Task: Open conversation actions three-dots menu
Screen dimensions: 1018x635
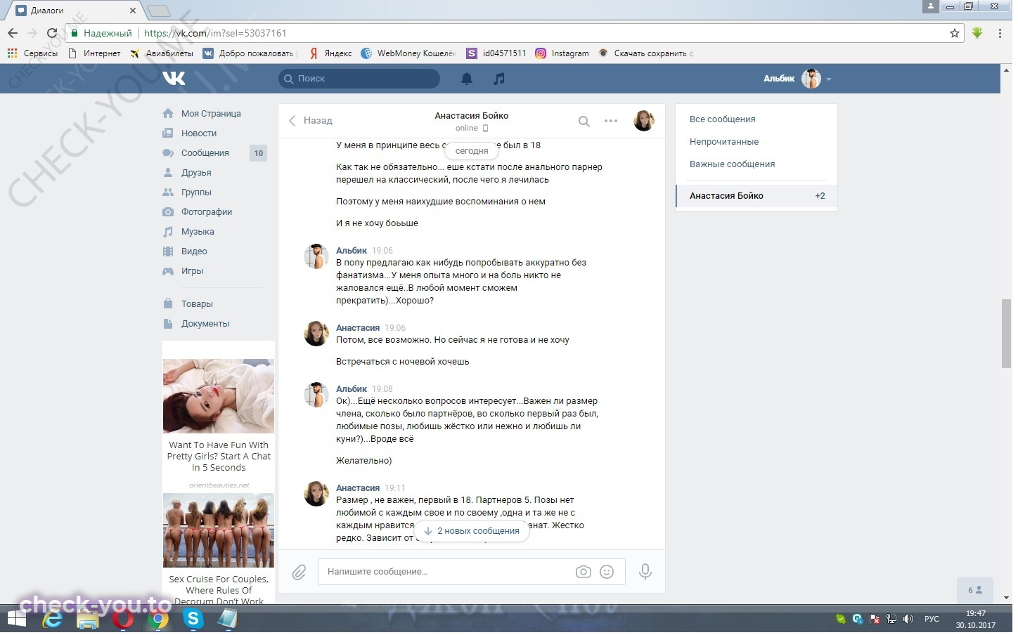Action: (611, 121)
